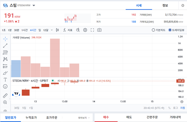Select the crosshair cursor tool
Viewport: 187px width, 122px height.
coord(5,39)
